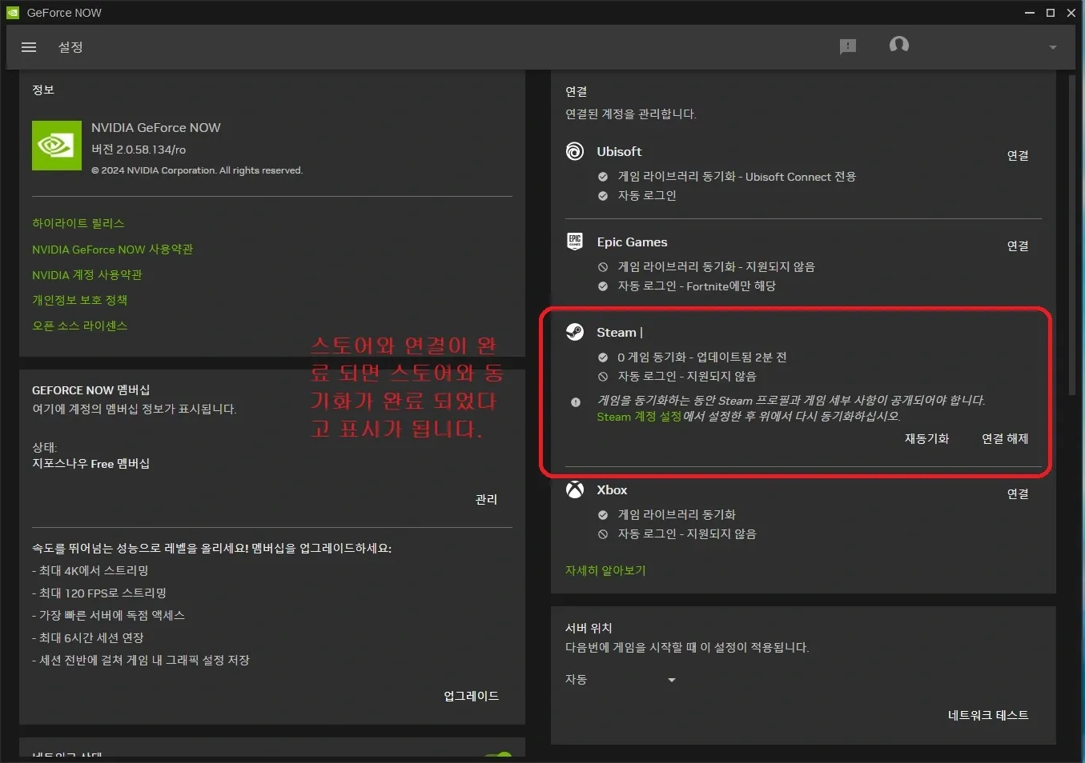Maximize the GeForce NOW window

point(1051,13)
